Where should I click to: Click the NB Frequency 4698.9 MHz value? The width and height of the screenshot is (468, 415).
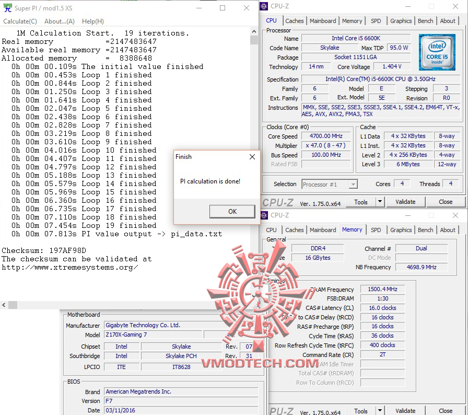click(422, 267)
